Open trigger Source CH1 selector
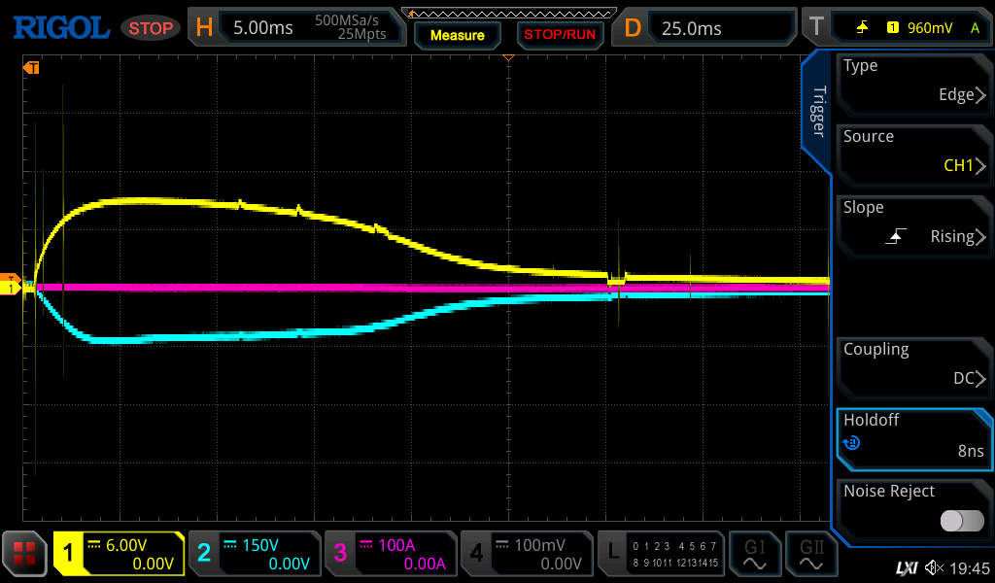This screenshot has width=995, height=583. [913, 152]
